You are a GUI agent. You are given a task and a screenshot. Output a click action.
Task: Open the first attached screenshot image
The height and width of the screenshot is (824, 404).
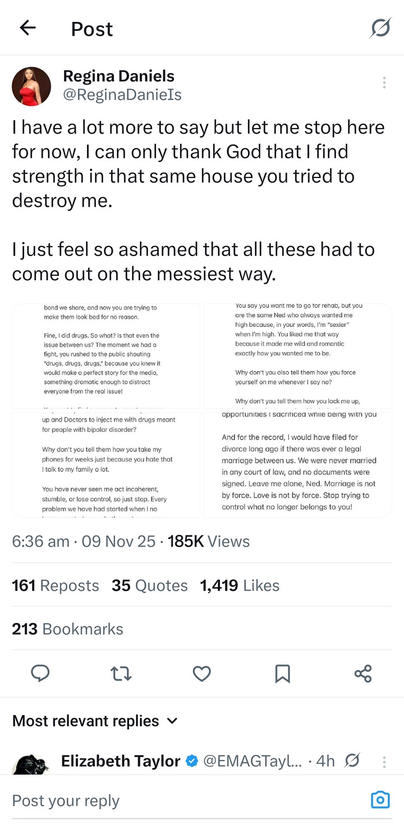coord(106,356)
